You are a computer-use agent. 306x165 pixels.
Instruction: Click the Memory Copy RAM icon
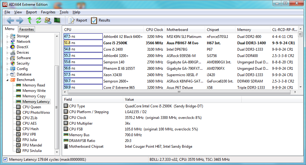pos(19,96)
